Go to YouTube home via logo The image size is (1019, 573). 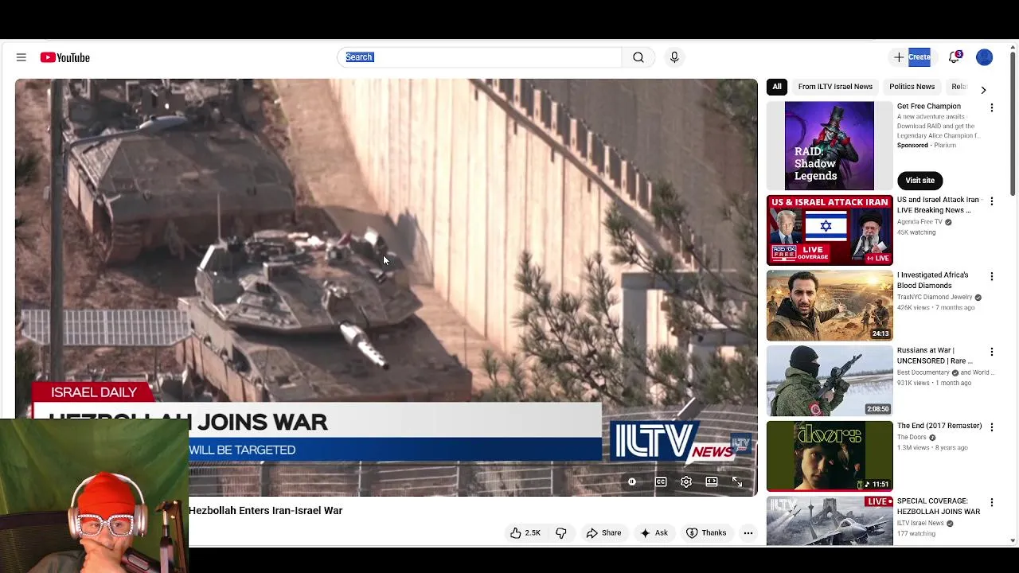coord(65,57)
